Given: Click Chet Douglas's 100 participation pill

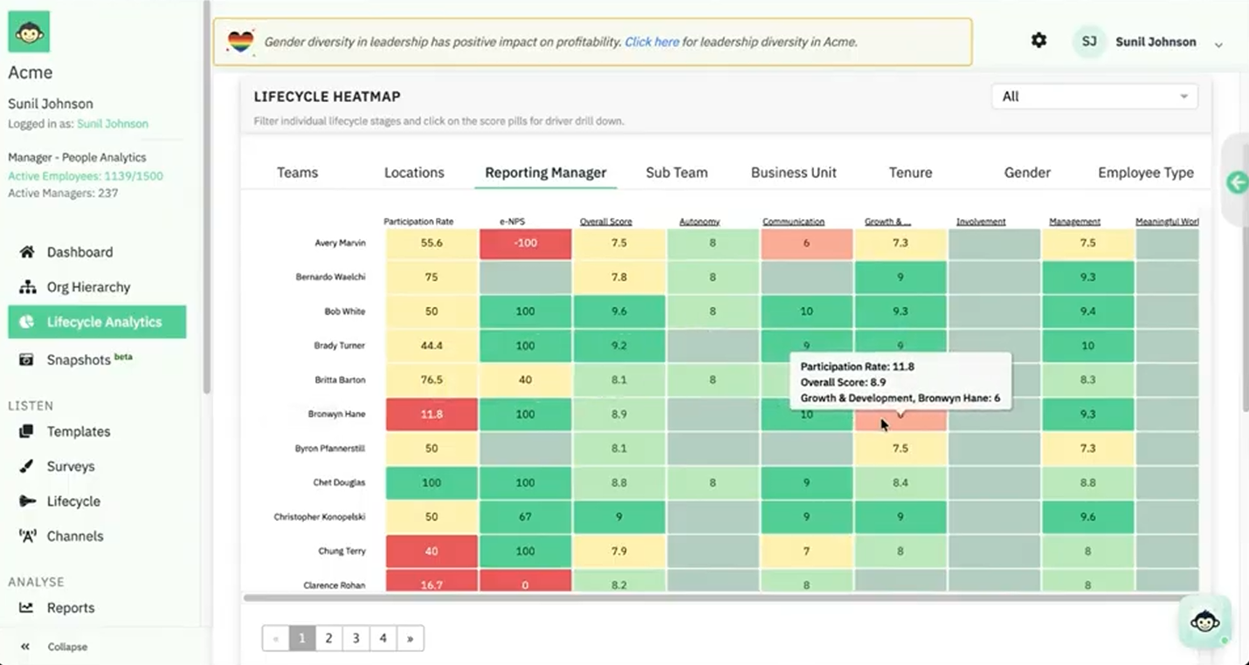Looking at the screenshot, I should [x=431, y=483].
